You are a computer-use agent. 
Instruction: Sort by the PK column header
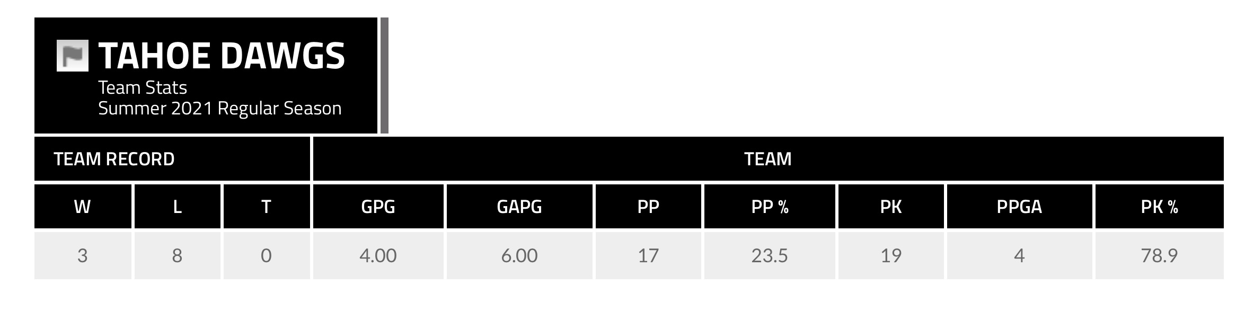[x=891, y=207]
